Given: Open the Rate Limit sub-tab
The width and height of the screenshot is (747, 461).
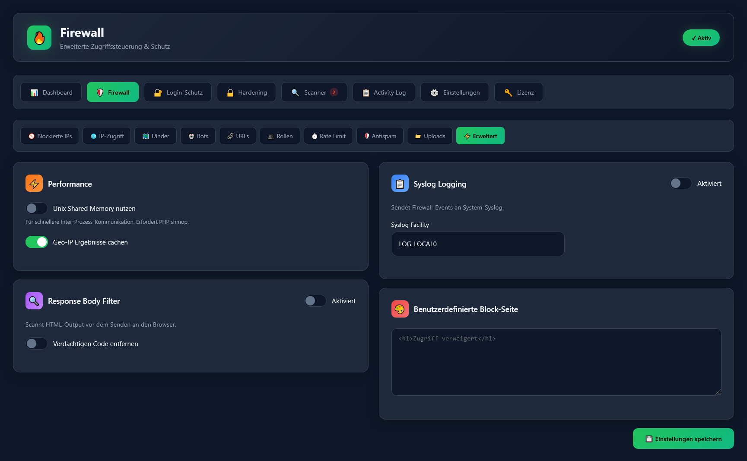Looking at the screenshot, I should (328, 136).
